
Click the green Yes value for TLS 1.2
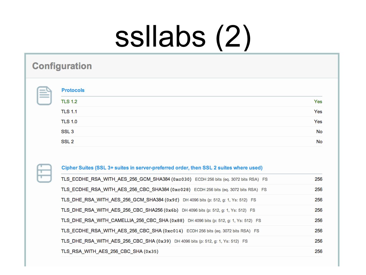pyautogui.click(x=318, y=102)
